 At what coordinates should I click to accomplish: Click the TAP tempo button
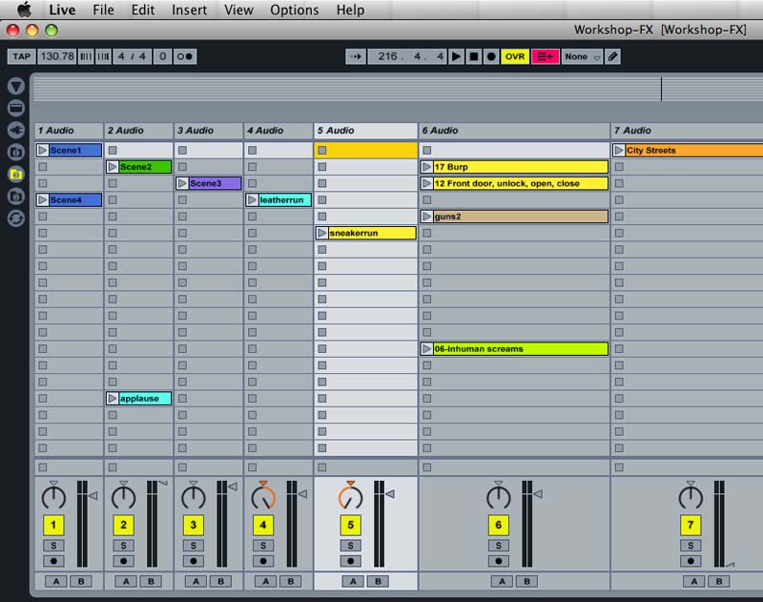pos(21,56)
